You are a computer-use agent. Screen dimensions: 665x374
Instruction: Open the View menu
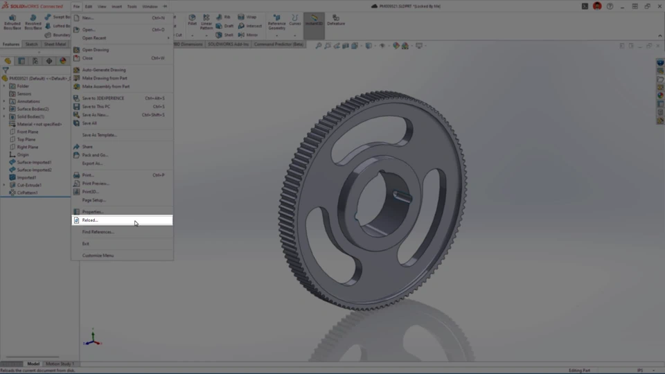102,6
